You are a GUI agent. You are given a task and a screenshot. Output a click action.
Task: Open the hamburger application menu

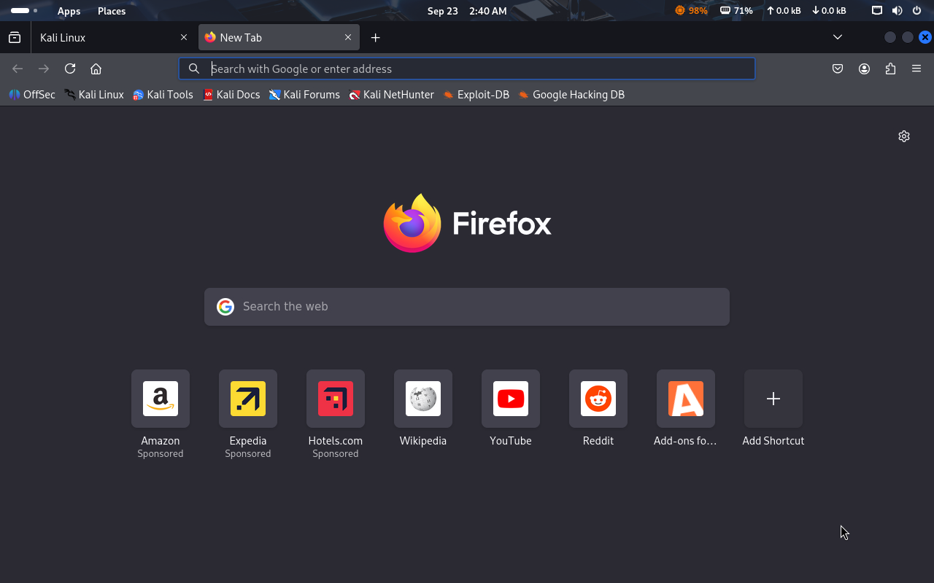coord(916,69)
